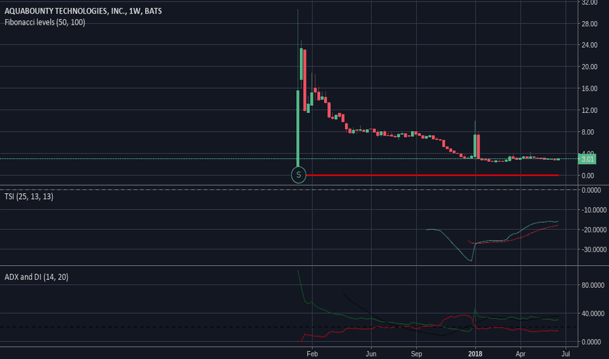609x359 pixels.
Task: Click the -30.0000 TSI scale value
Action: (593, 249)
